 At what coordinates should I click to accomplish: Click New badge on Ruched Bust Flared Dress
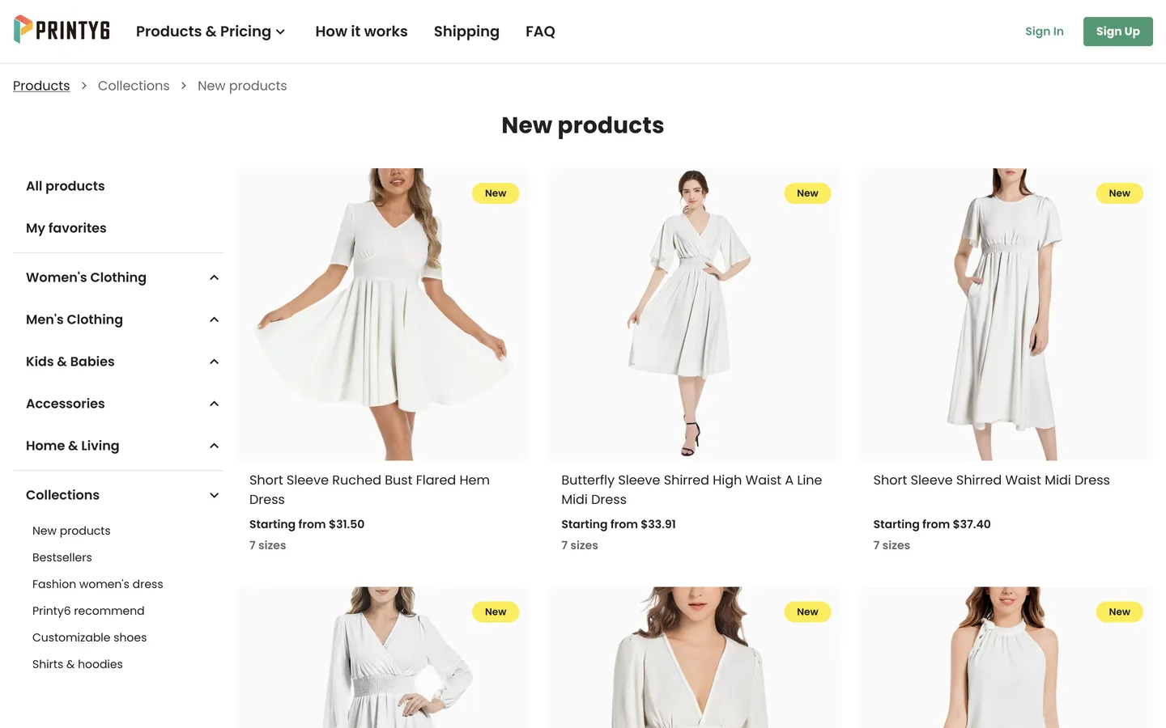pyautogui.click(x=496, y=193)
